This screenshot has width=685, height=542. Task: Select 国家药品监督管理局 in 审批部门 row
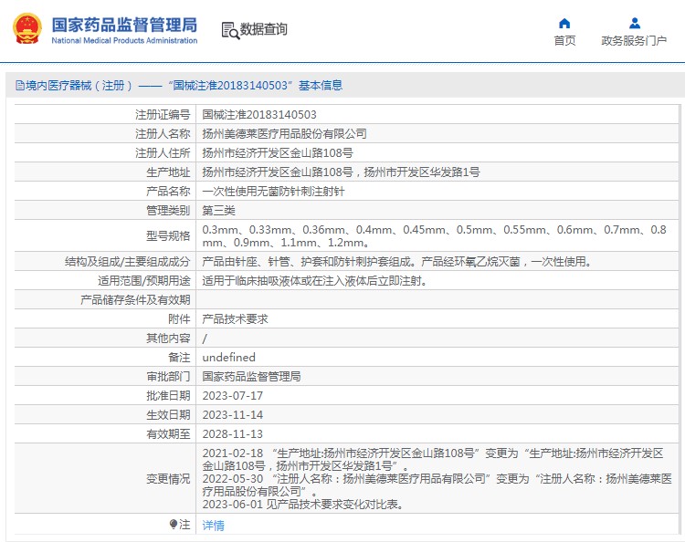tap(251, 377)
